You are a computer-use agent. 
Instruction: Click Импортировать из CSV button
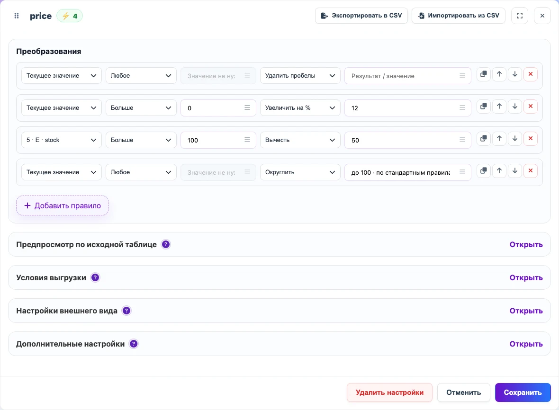(459, 16)
